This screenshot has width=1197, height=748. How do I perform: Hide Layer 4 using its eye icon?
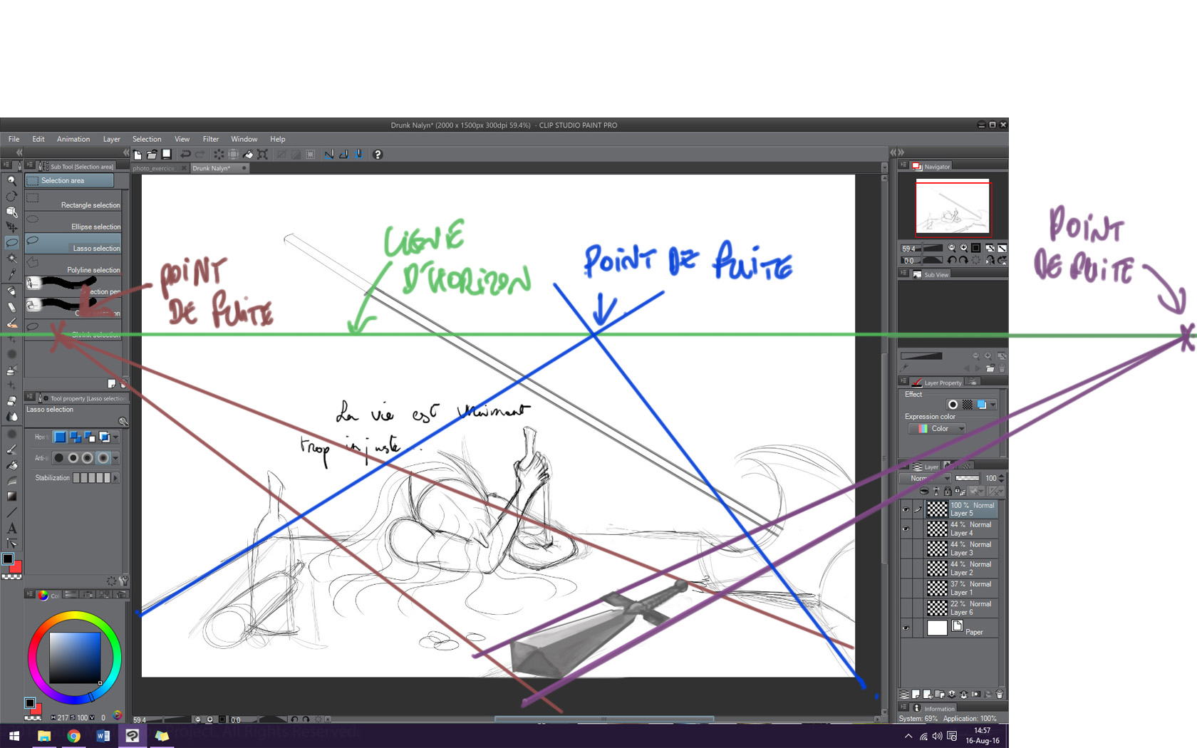point(906,529)
